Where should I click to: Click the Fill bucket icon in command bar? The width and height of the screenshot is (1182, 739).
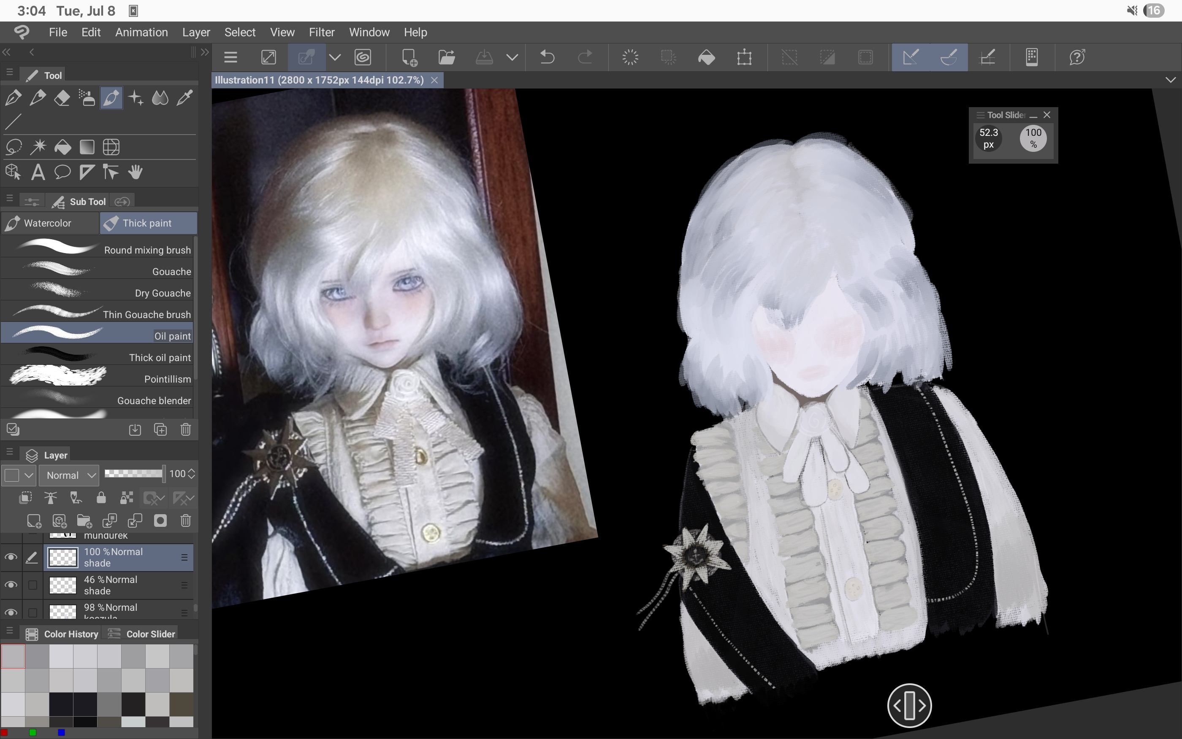pos(706,57)
